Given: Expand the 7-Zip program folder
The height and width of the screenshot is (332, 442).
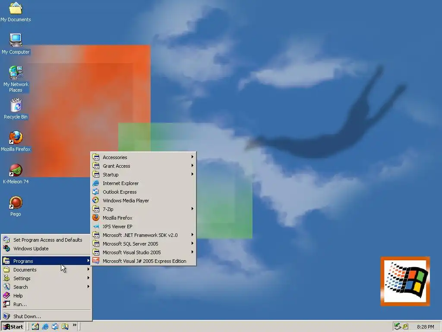Looking at the screenshot, I should pos(143,209).
